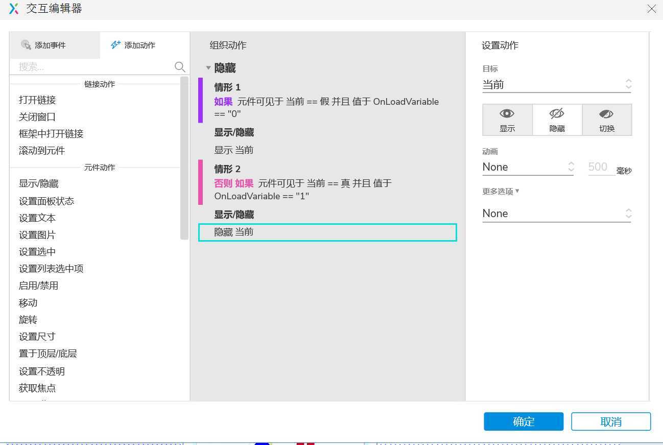Screen dimensions: 663x445
Task: Click the action list vertical scrollbar
Action: click(x=184, y=158)
